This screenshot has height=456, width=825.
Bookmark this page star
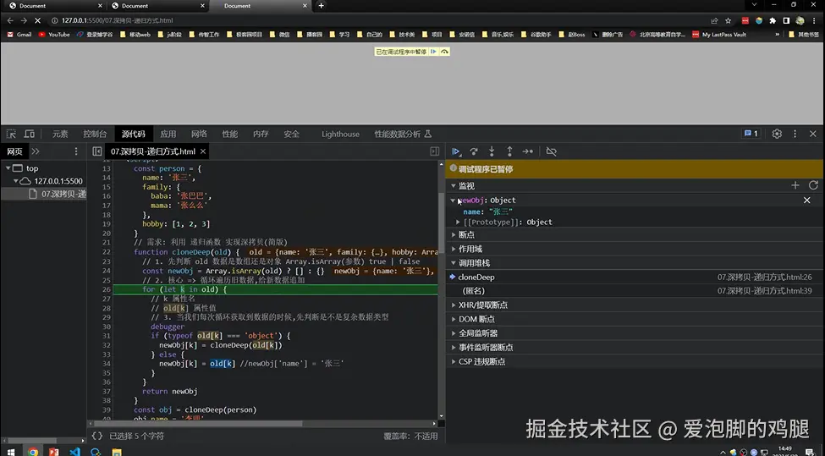pos(729,20)
